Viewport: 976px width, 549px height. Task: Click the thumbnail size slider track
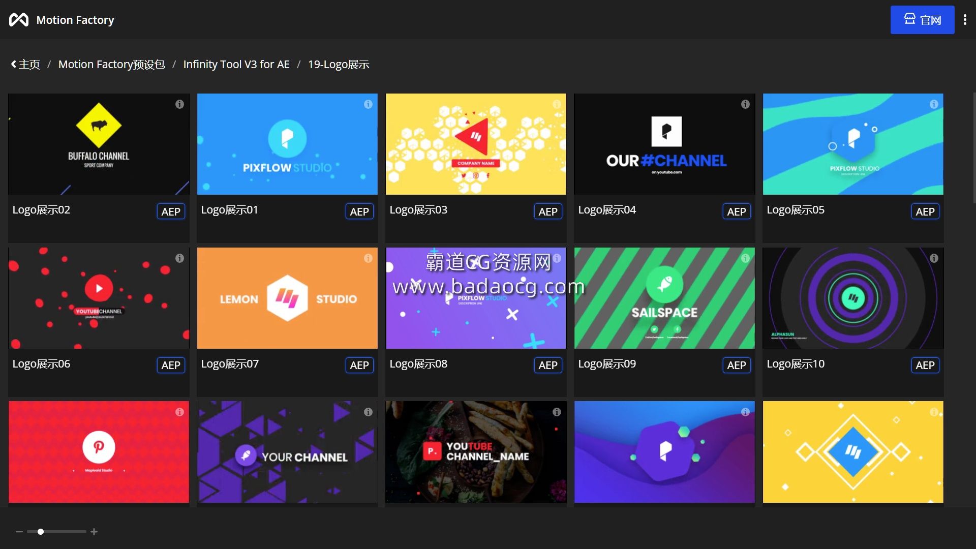(56, 532)
